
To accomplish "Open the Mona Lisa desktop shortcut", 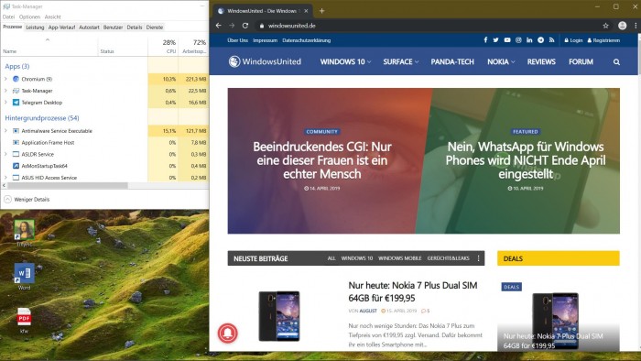I will (x=24, y=233).
